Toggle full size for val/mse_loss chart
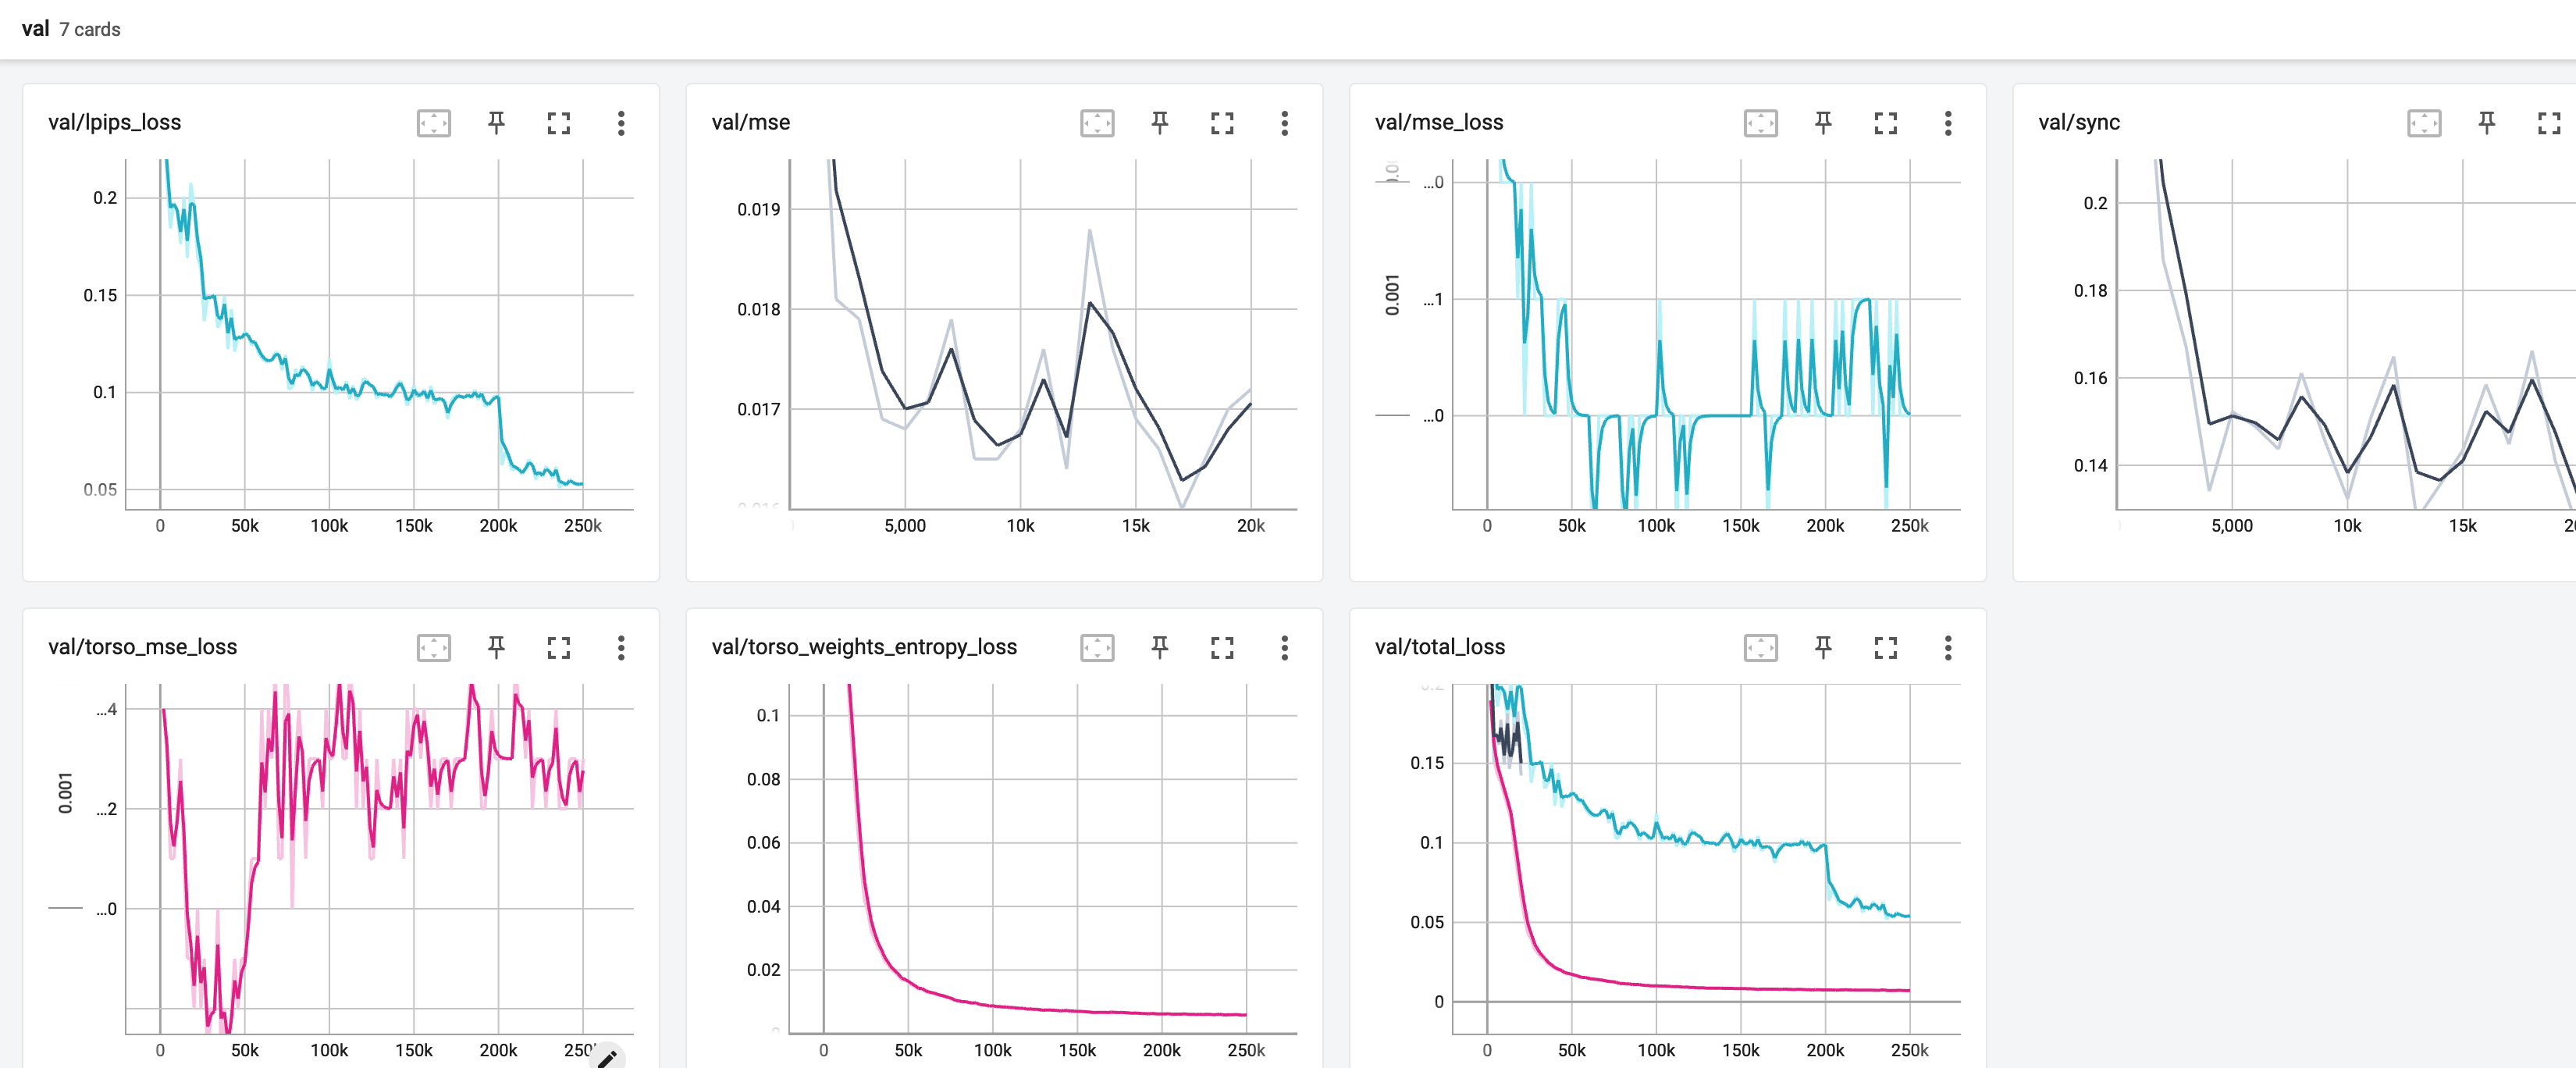This screenshot has width=2576, height=1068. click(x=1885, y=123)
